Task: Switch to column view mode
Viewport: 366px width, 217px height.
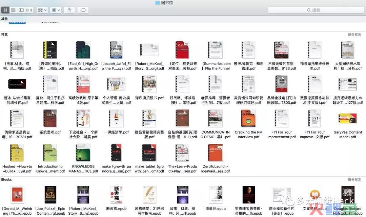Action: coord(21,10)
